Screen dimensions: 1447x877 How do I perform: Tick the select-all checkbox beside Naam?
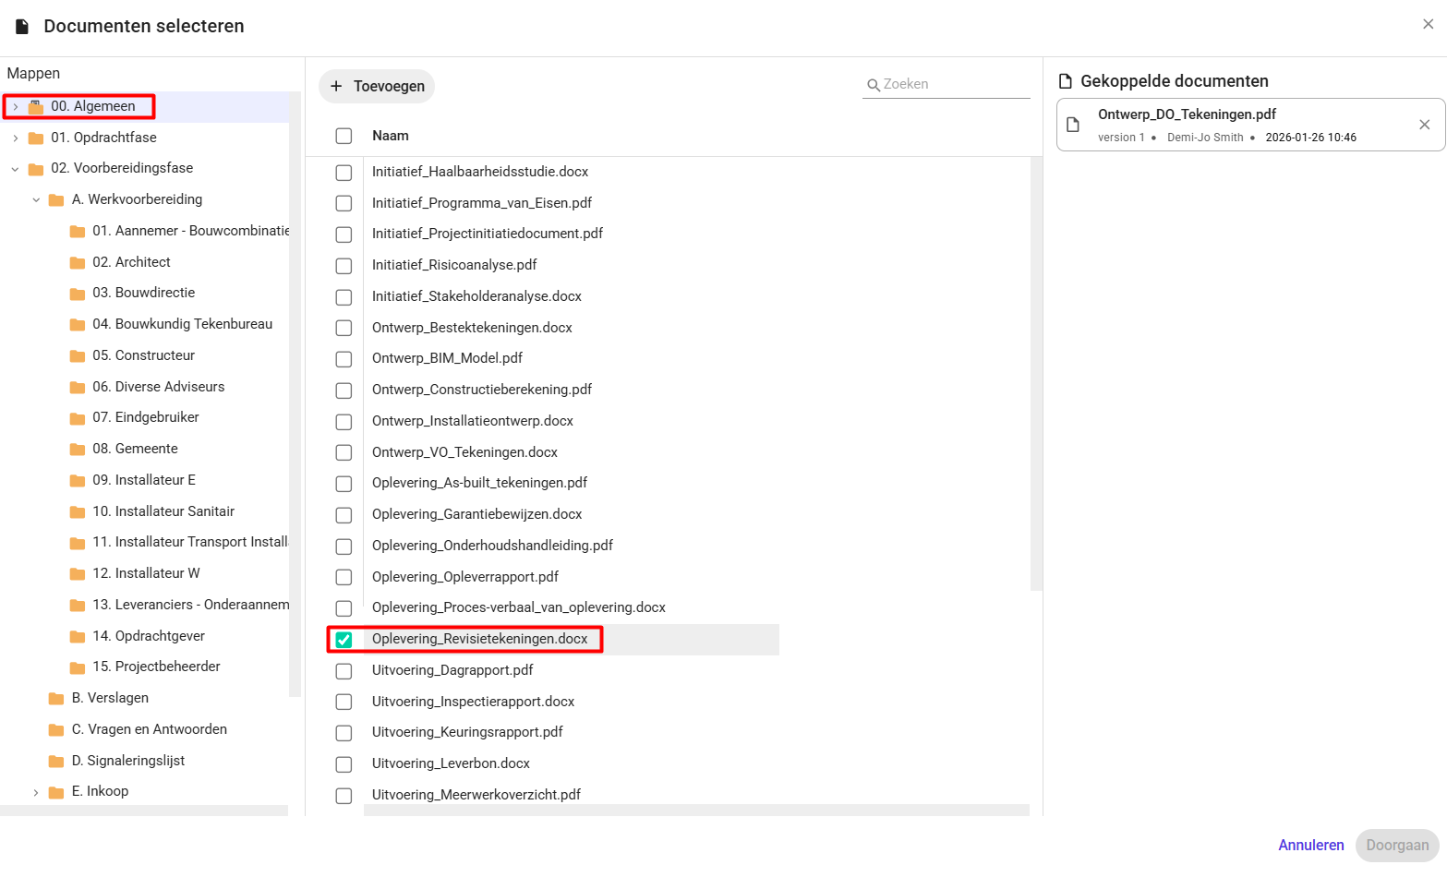point(344,136)
